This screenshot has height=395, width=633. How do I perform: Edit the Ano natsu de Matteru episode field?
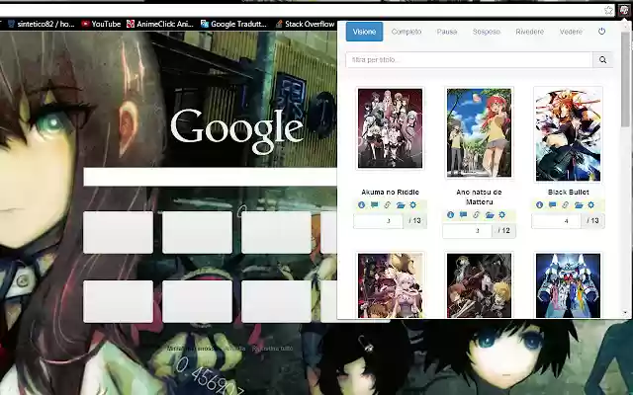pyautogui.click(x=467, y=230)
